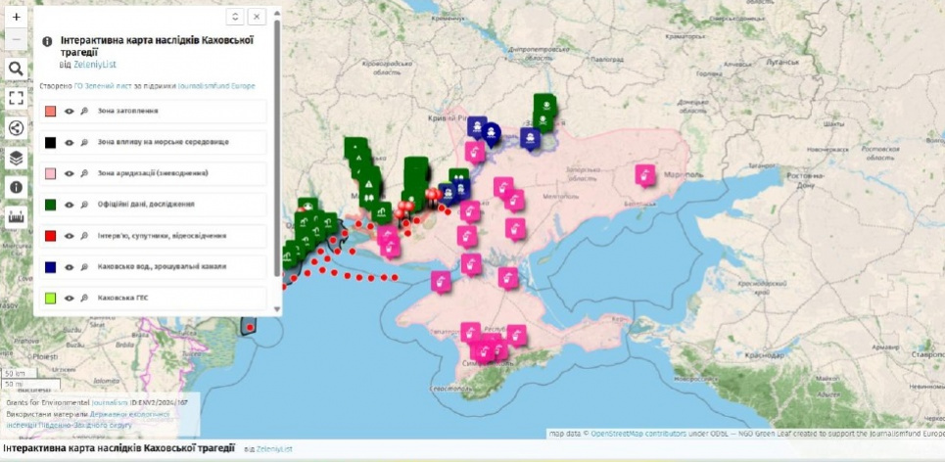Screen dimensions: 945x462
Task: Open the map info icon
Action: point(16,187)
